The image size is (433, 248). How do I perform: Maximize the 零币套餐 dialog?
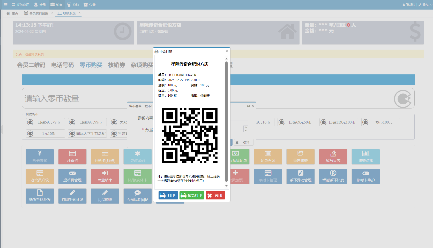pos(248,106)
